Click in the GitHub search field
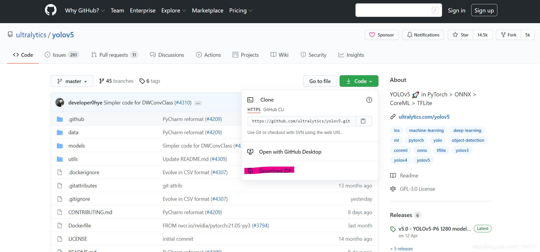Image resolution: width=540 pixels, height=252 pixels. pyautogui.click(x=398, y=10)
